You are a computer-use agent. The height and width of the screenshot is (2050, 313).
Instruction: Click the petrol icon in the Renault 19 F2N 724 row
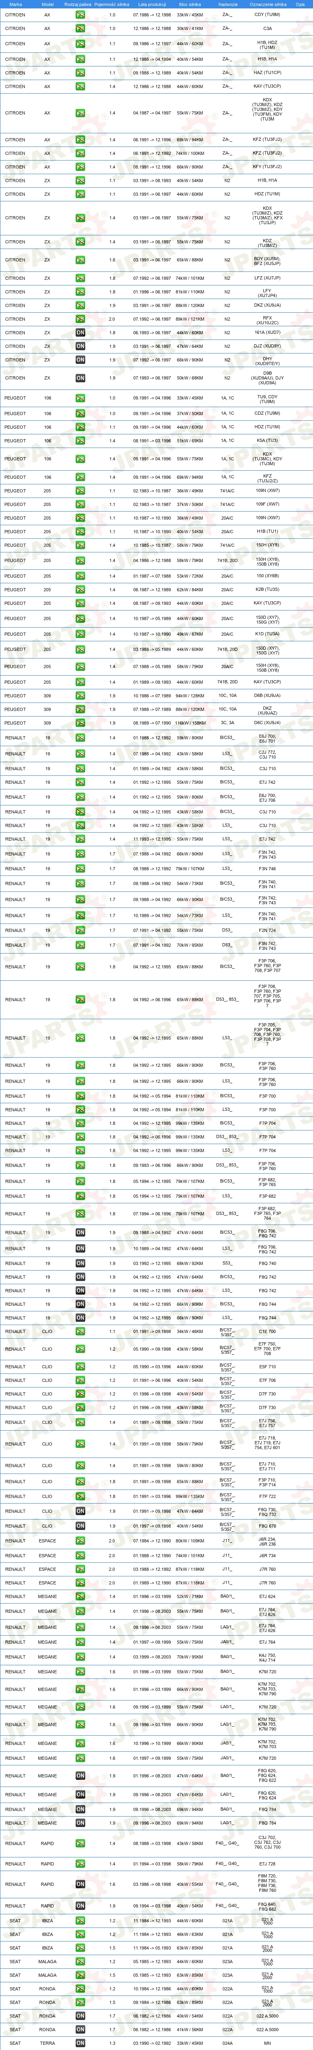click(x=80, y=930)
